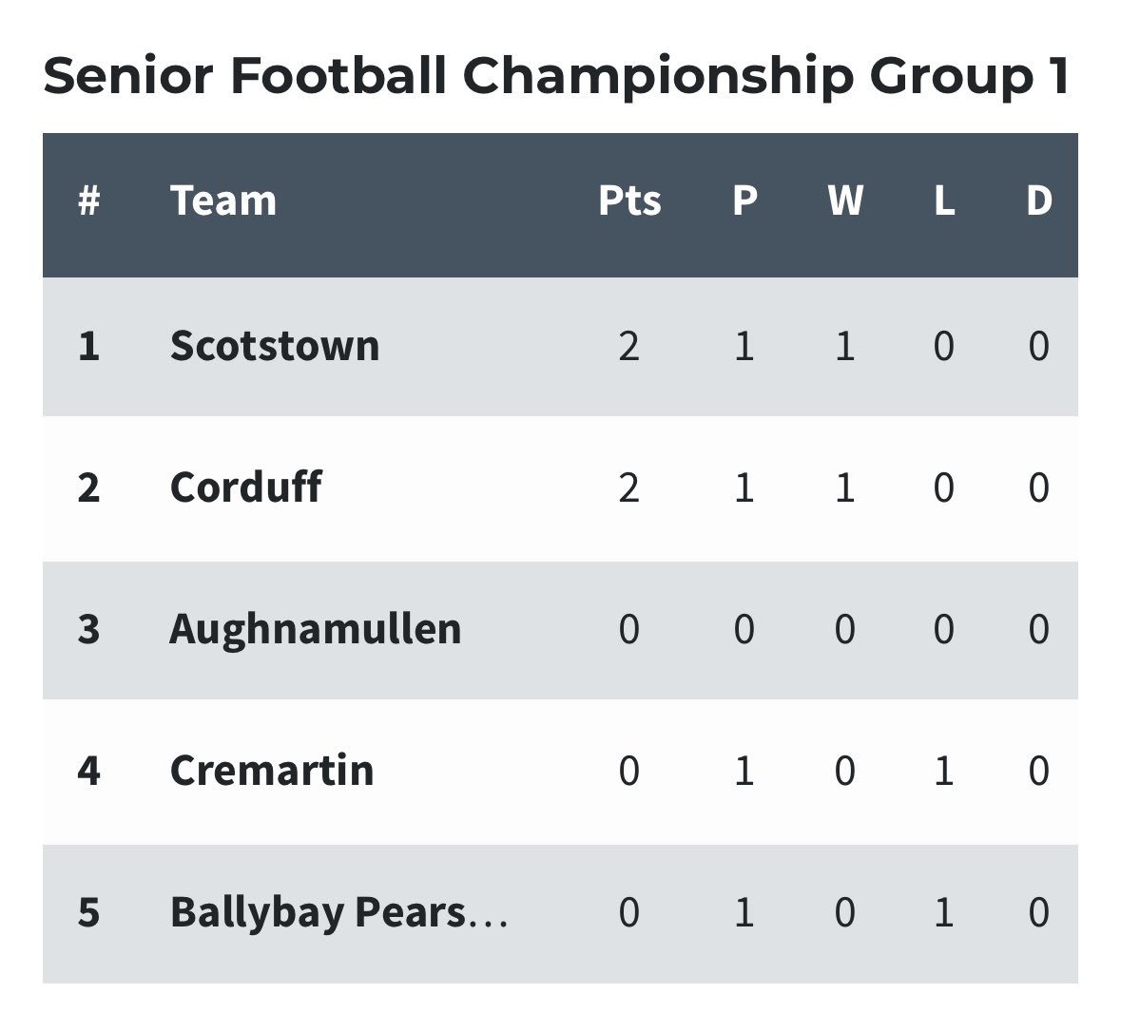
Task: Click the Scotstown team name
Action: (x=275, y=347)
